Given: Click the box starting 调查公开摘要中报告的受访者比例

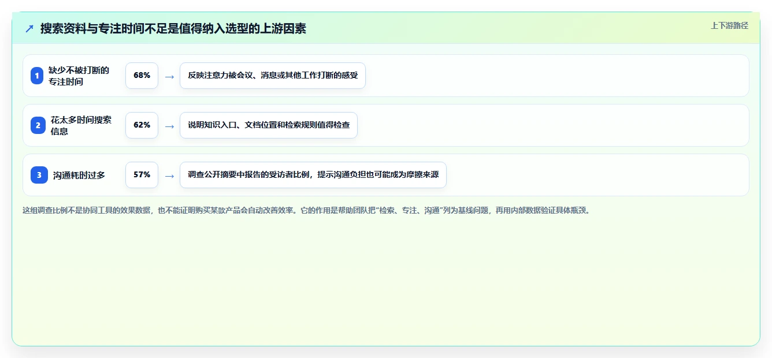Looking at the screenshot, I should pos(313,175).
